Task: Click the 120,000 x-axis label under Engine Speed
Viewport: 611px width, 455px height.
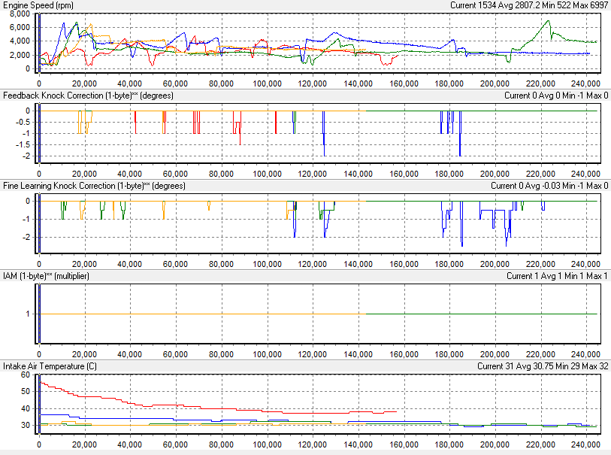Action: click(312, 83)
